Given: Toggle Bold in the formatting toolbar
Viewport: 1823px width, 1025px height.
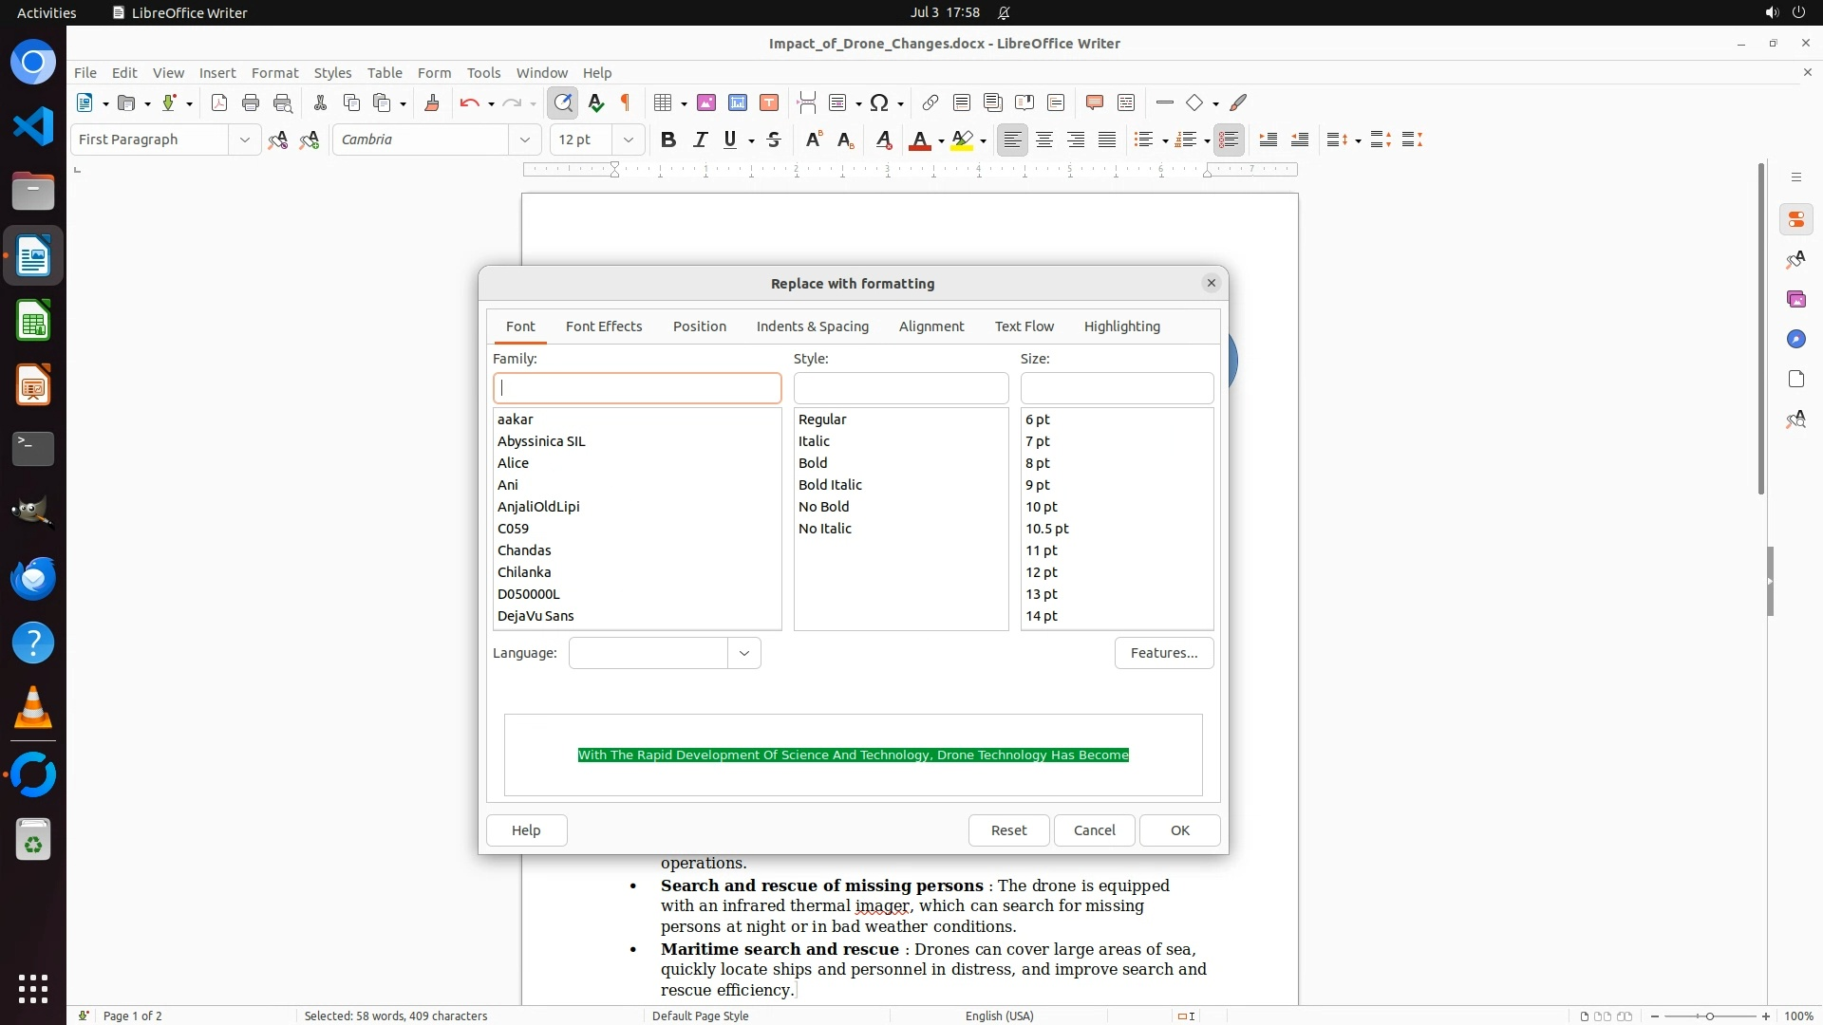Looking at the screenshot, I should point(668,140).
